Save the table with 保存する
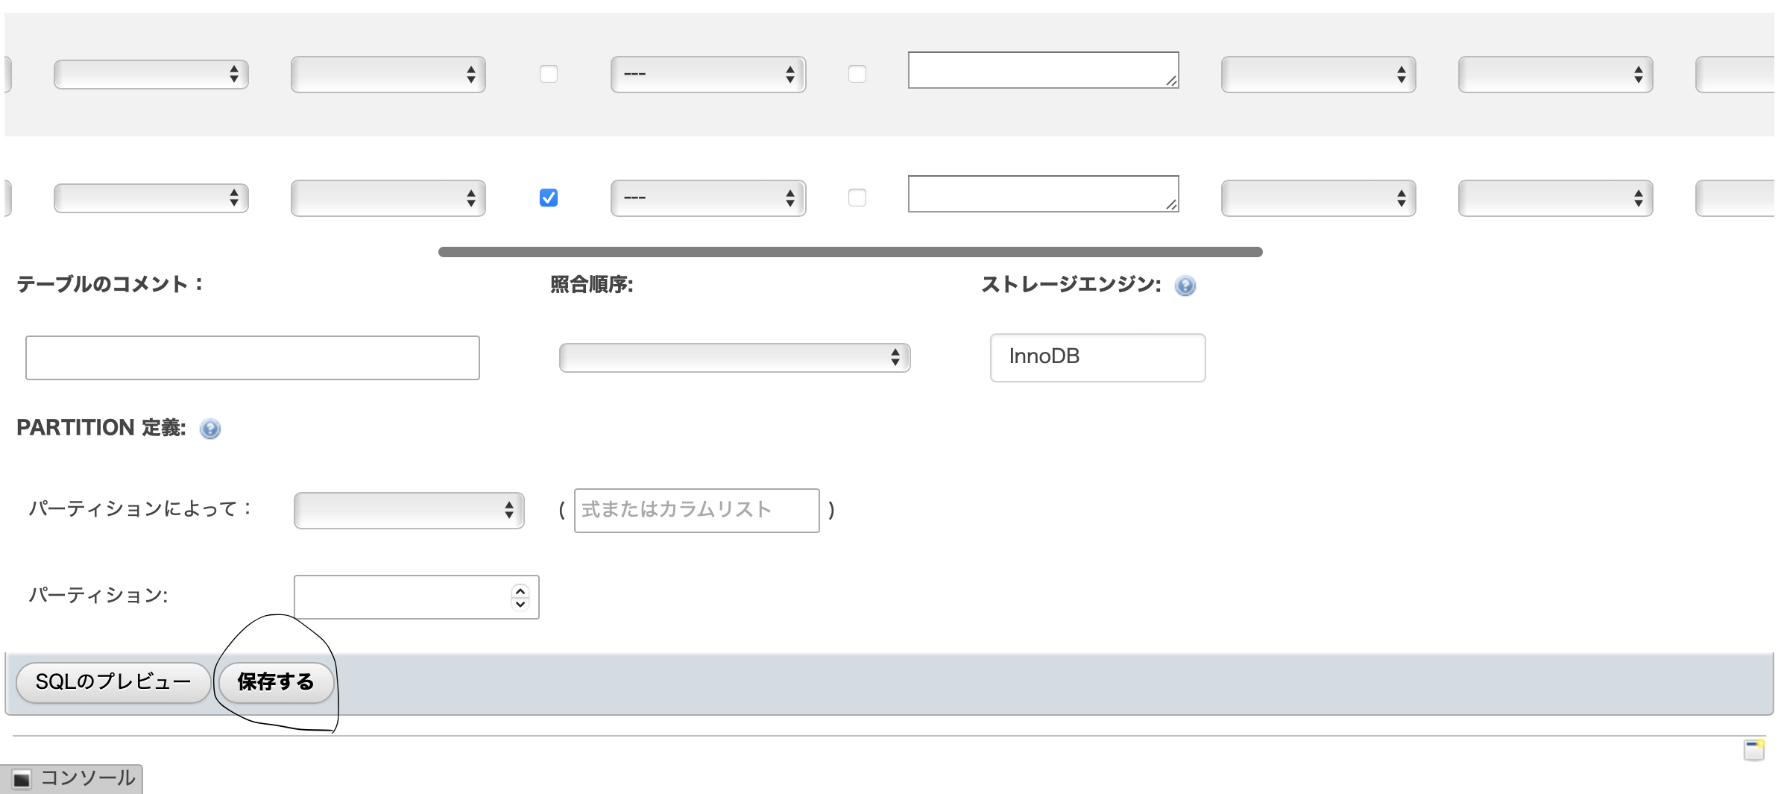 tap(275, 681)
